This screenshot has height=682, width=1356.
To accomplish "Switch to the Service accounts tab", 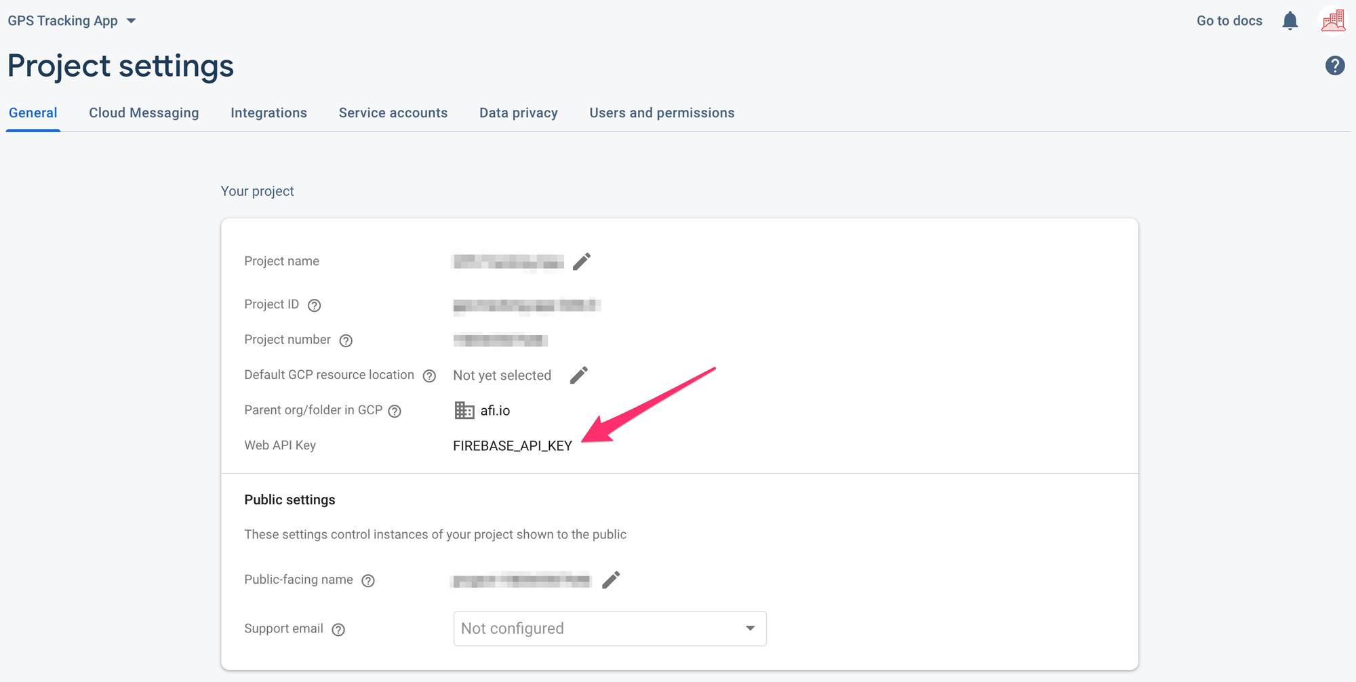I will tap(393, 113).
